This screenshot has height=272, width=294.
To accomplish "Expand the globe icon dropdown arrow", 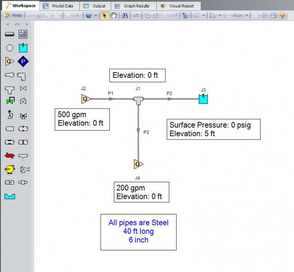I will [96, 15].
